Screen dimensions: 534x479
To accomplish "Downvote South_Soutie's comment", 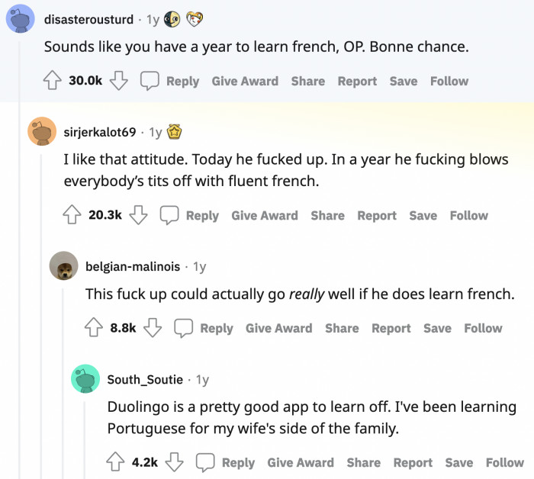I will (175, 462).
